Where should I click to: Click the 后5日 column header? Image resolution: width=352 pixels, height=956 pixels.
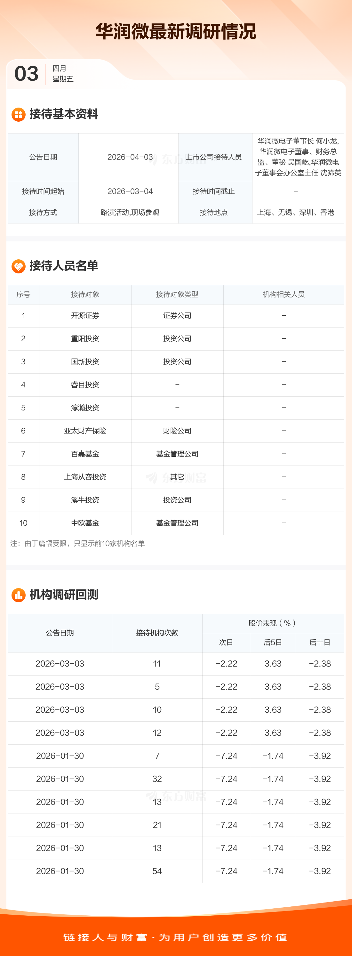273,643
